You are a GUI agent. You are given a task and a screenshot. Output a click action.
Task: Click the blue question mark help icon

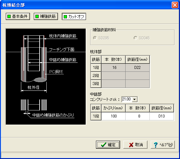(x=156, y=145)
